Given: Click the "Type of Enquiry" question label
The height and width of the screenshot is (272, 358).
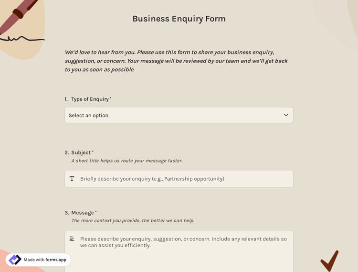Looking at the screenshot, I should click(90, 99).
